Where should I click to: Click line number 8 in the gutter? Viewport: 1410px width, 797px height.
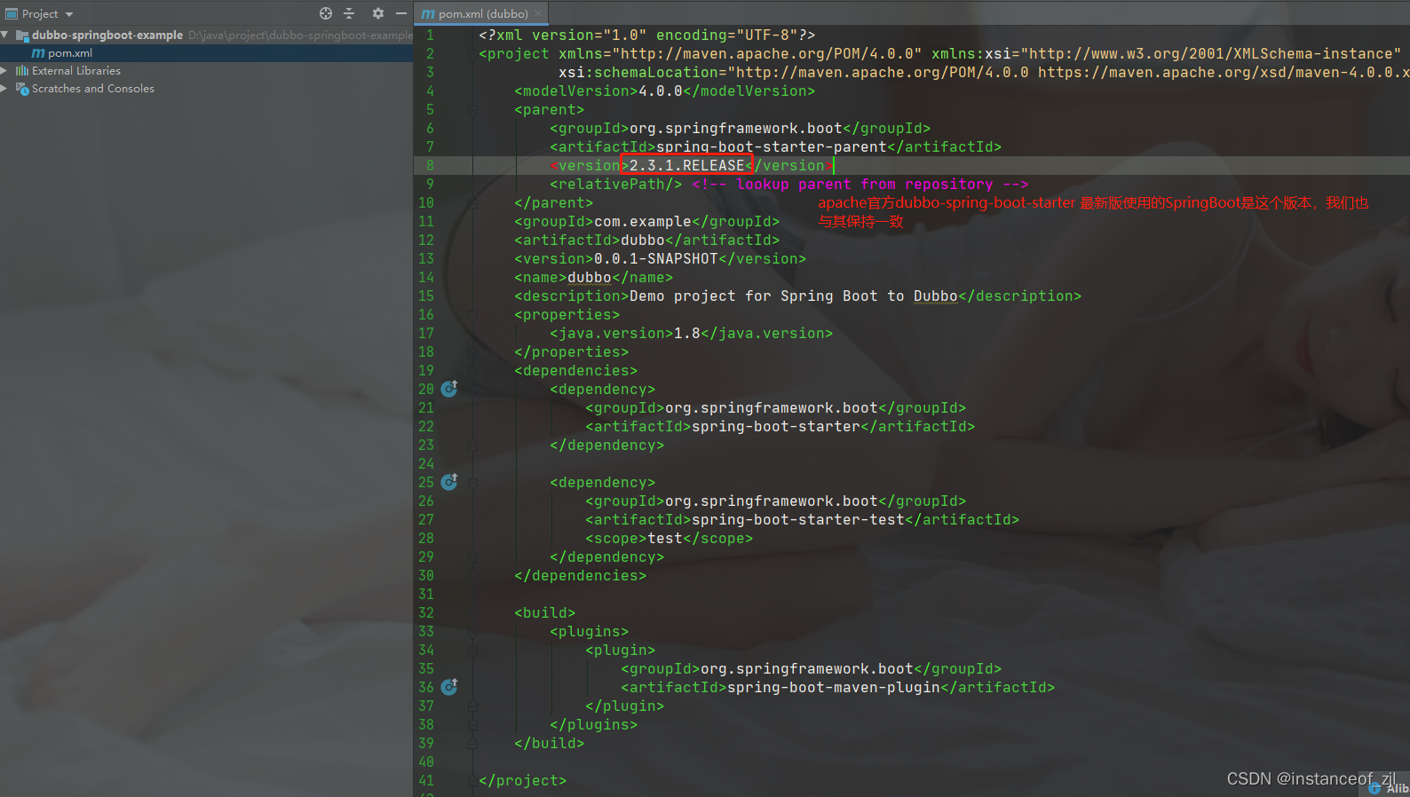(x=430, y=165)
